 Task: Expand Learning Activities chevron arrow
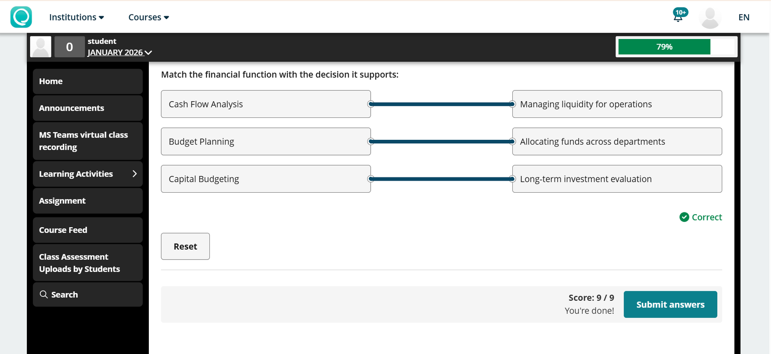(134, 174)
